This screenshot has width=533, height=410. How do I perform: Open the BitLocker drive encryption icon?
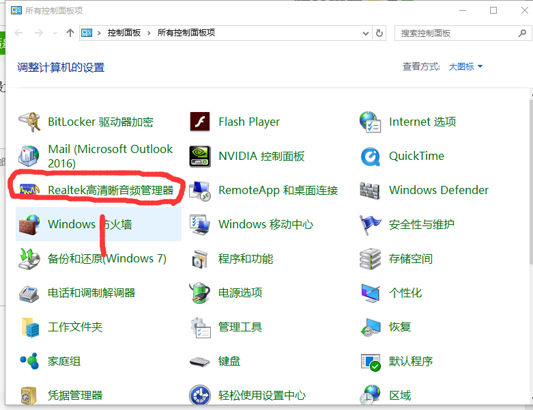29,122
